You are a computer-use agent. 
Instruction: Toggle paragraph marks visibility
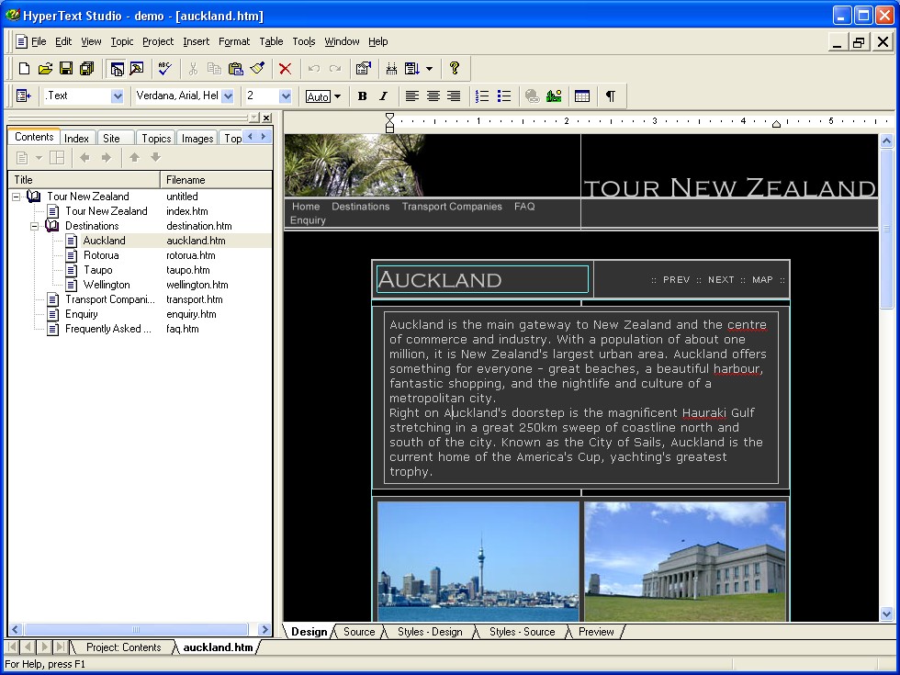tap(612, 96)
